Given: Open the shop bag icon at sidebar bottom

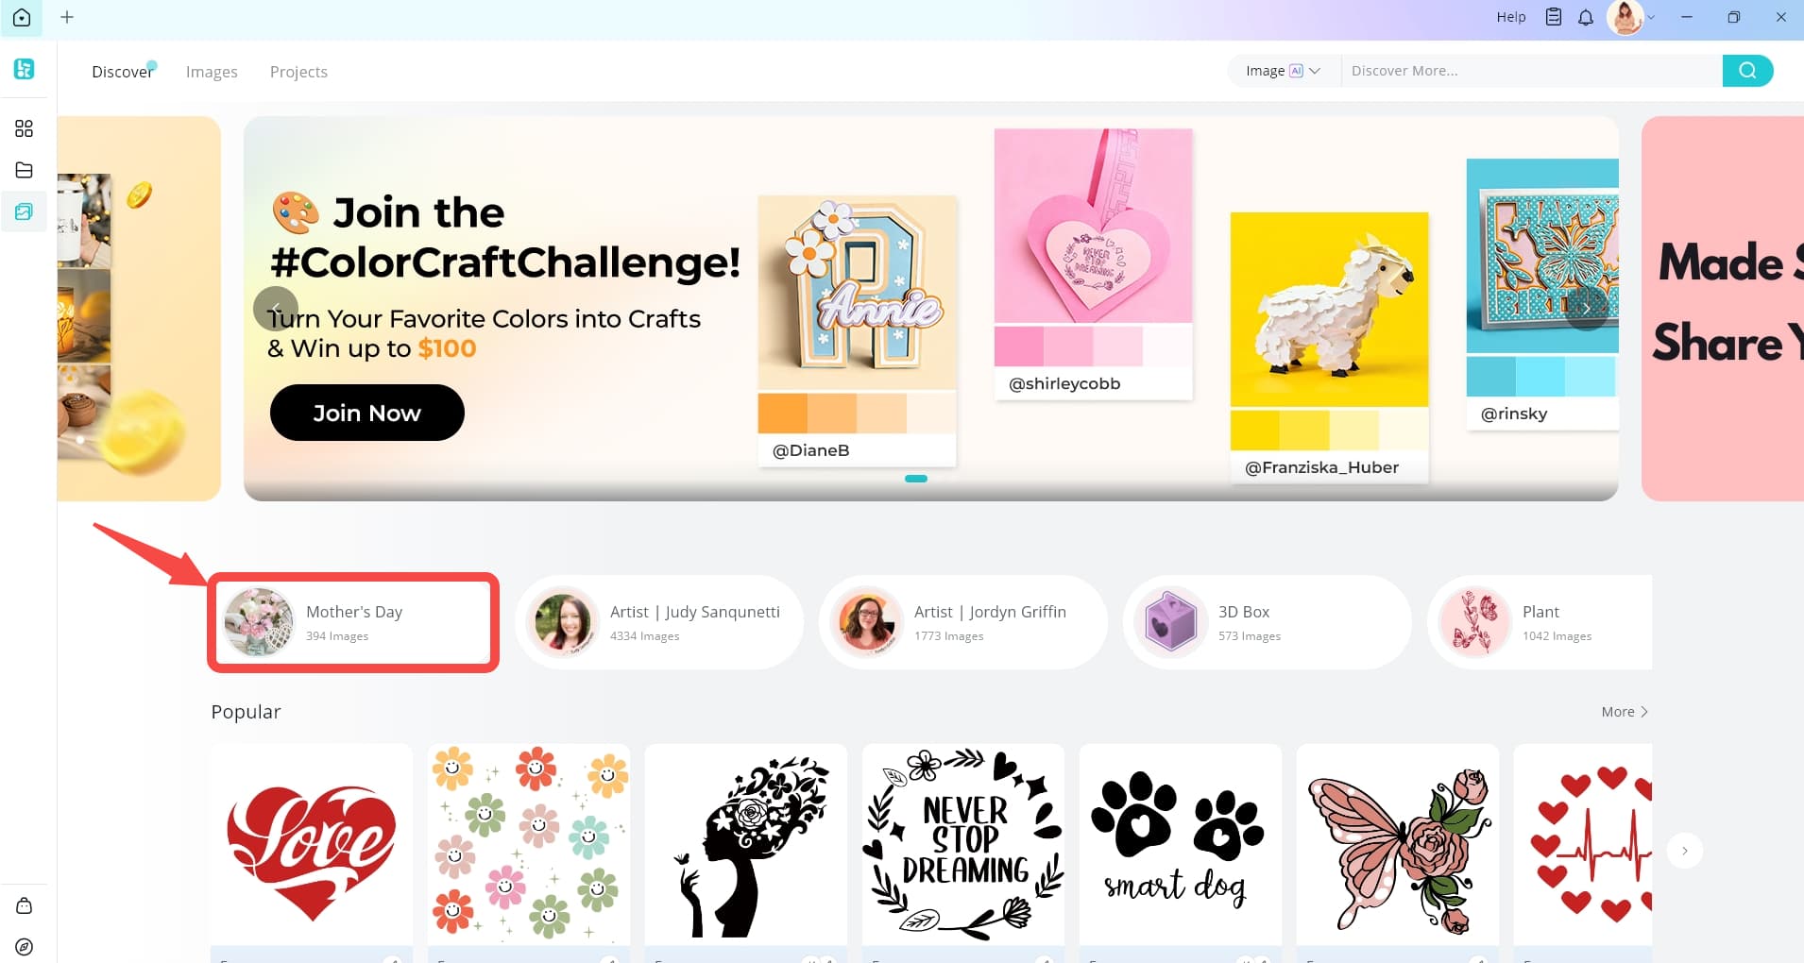Looking at the screenshot, I should pyautogui.click(x=25, y=905).
